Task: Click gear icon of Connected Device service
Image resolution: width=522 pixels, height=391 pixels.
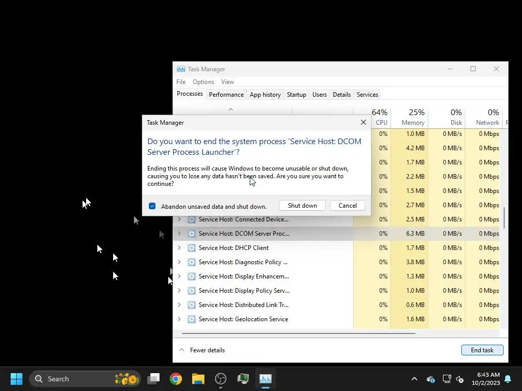Action: tap(192, 219)
